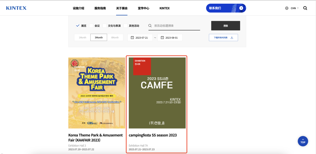Open the 设施介绍 menu
Screen dimensions: 316x154
click(78, 8)
